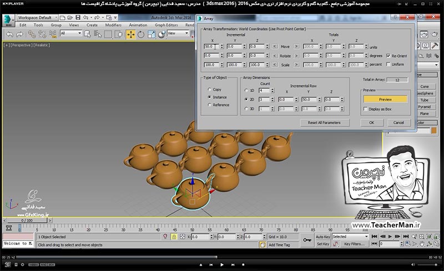This screenshot has height=271, width=444.
Task: Click Reset All Parameters button
Action: click(x=324, y=122)
